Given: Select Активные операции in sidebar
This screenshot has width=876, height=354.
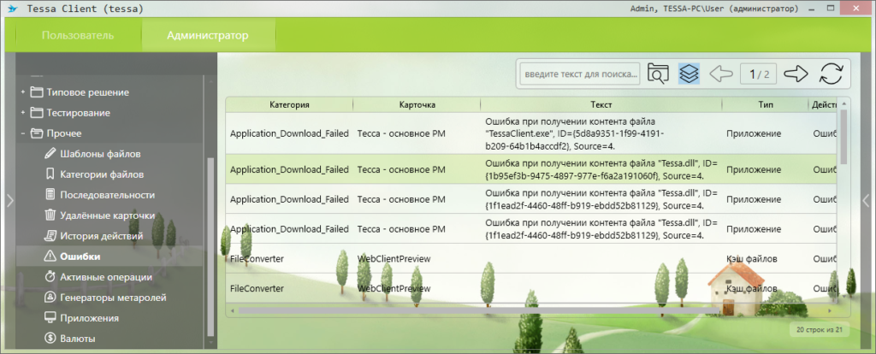Looking at the screenshot, I should (x=106, y=277).
